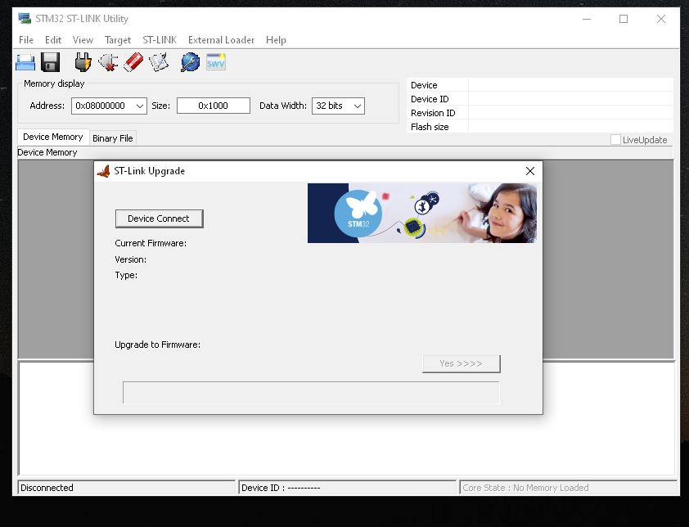The width and height of the screenshot is (689, 527).
Task: Open the MCU core globe-wrench icon
Action: click(190, 62)
